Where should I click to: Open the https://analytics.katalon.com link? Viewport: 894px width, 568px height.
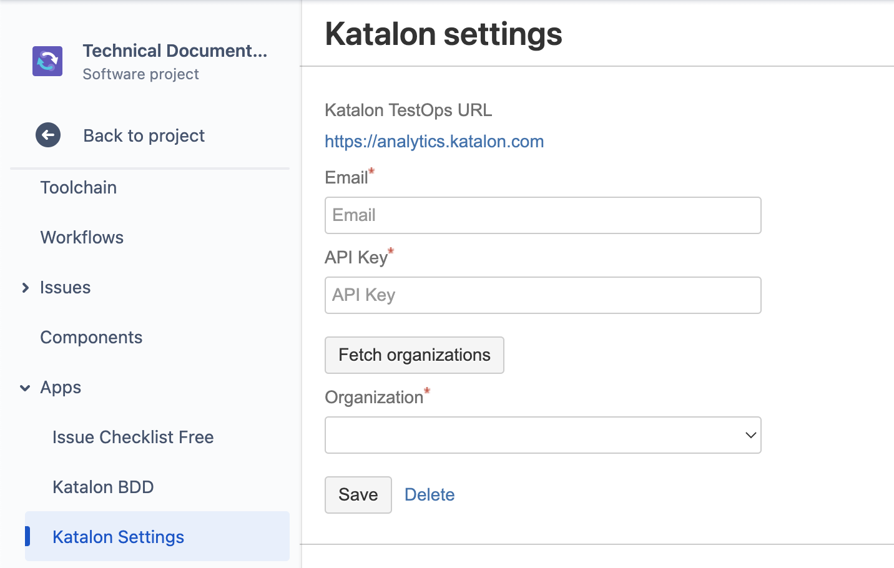[x=434, y=141]
